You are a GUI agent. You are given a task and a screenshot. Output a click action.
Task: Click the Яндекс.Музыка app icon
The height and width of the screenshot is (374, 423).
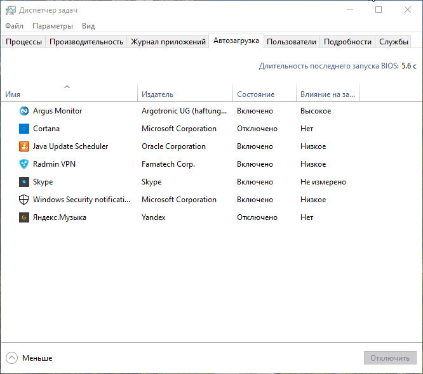pyautogui.click(x=24, y=217)
